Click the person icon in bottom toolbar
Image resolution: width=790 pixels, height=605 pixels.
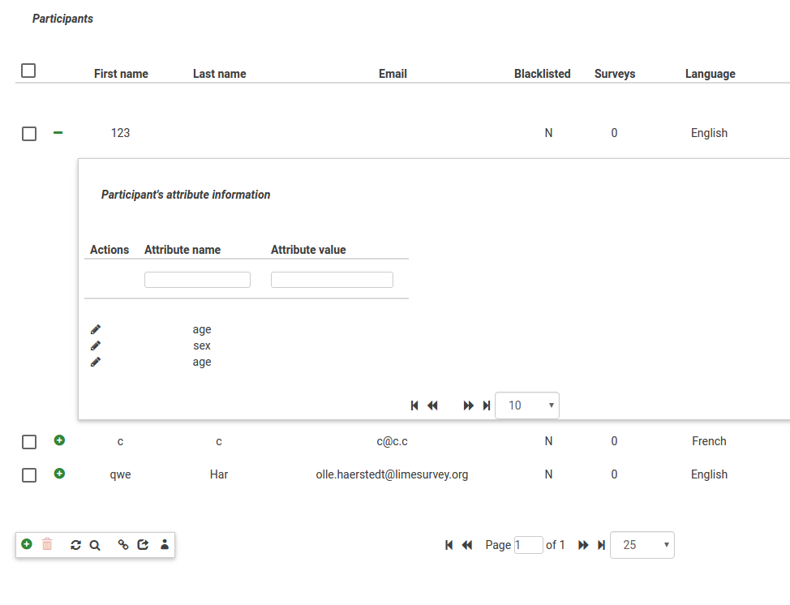point(165,545)
